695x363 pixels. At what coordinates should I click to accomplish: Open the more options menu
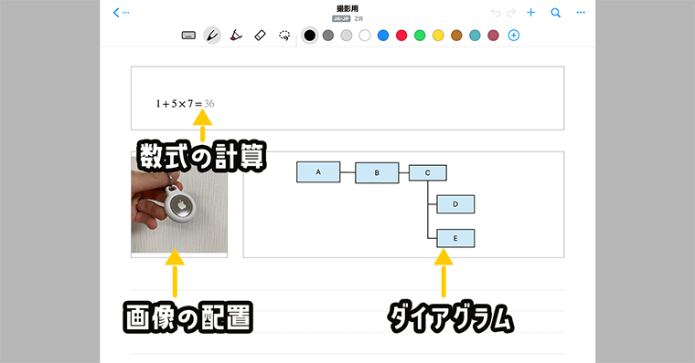coord(581,13)
